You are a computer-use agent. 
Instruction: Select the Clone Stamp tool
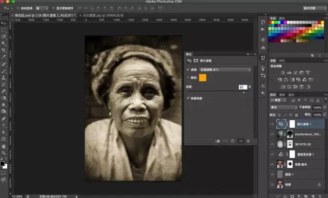point(4,78)
